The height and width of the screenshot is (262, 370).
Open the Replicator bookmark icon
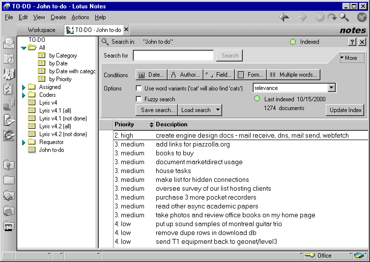click(9, 105)
